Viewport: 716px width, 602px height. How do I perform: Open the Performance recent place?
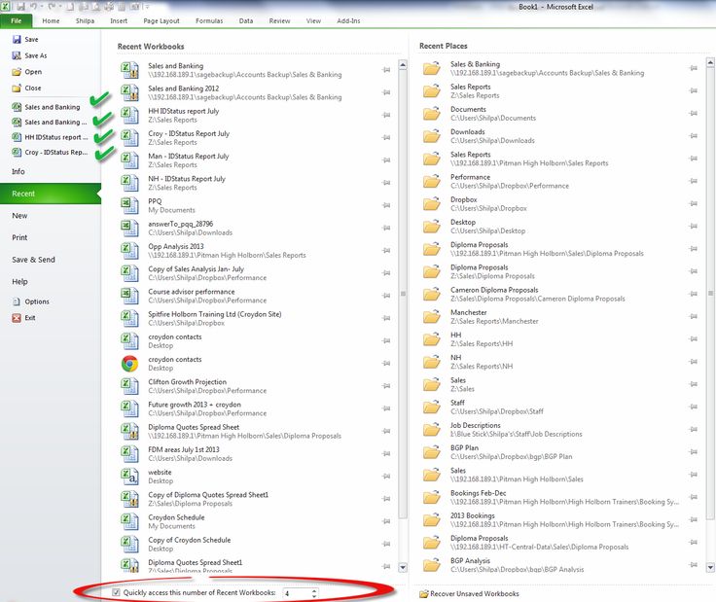[x=560, y=181]
